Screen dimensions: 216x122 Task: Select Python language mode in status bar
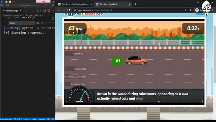point(42,119)
